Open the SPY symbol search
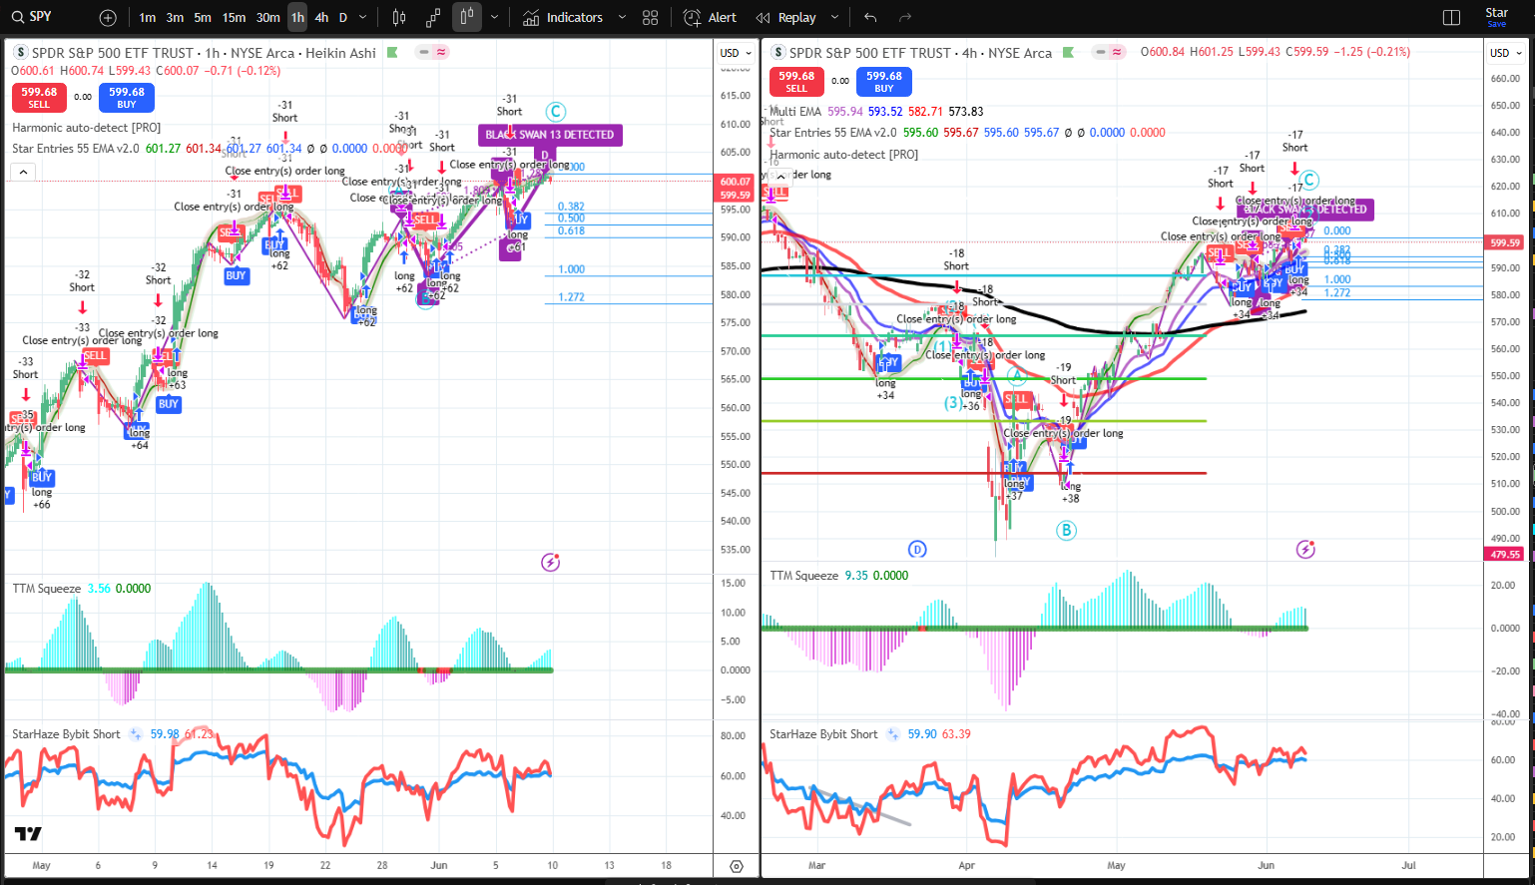1535x885 pixels. coord(33,17)
